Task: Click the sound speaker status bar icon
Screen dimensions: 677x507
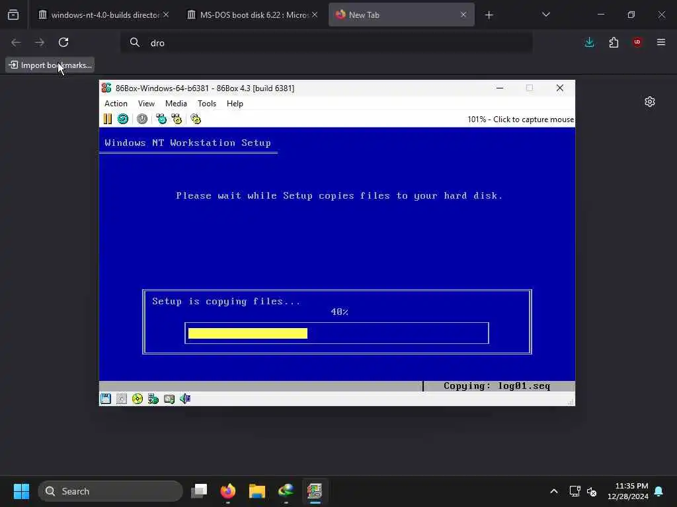Action: (x=185, y=399)
